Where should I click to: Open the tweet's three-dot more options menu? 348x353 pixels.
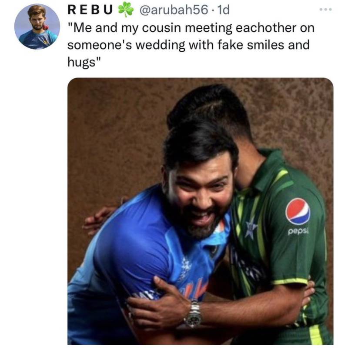(x=325, y=9)
